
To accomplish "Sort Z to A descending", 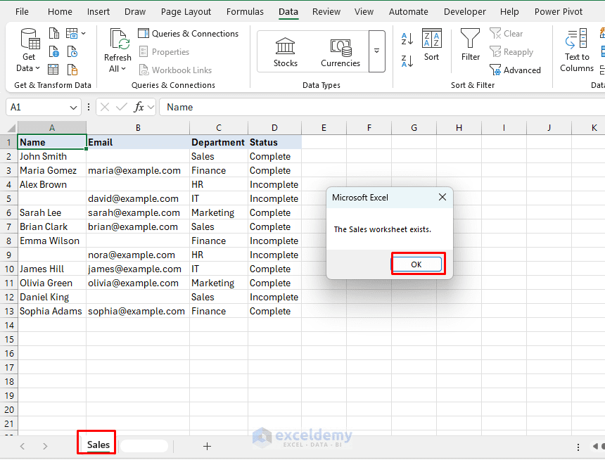I will coord(407,61).
